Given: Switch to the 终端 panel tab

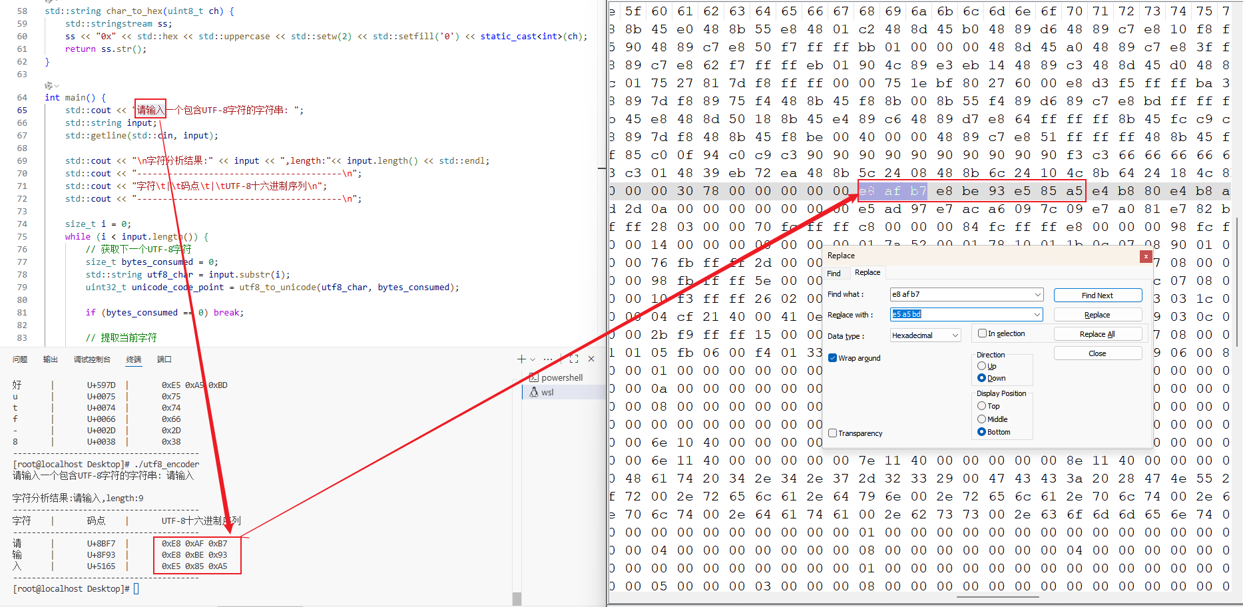Looking at the screenshot, I should tap(134, 359).
